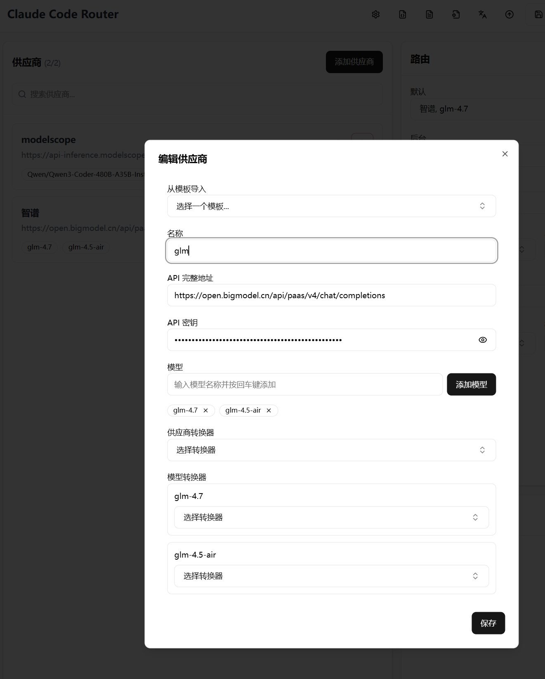Open transformer dropdown for glm-4.5-air
Image resolution: width=545 pixels, height=679 pixels.
coord(332,576)
